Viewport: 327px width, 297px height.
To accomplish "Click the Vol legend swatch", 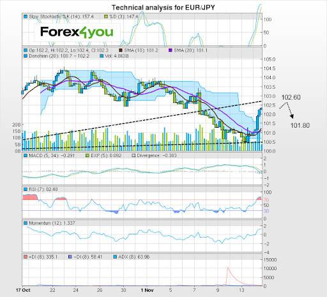I will 102,56.
